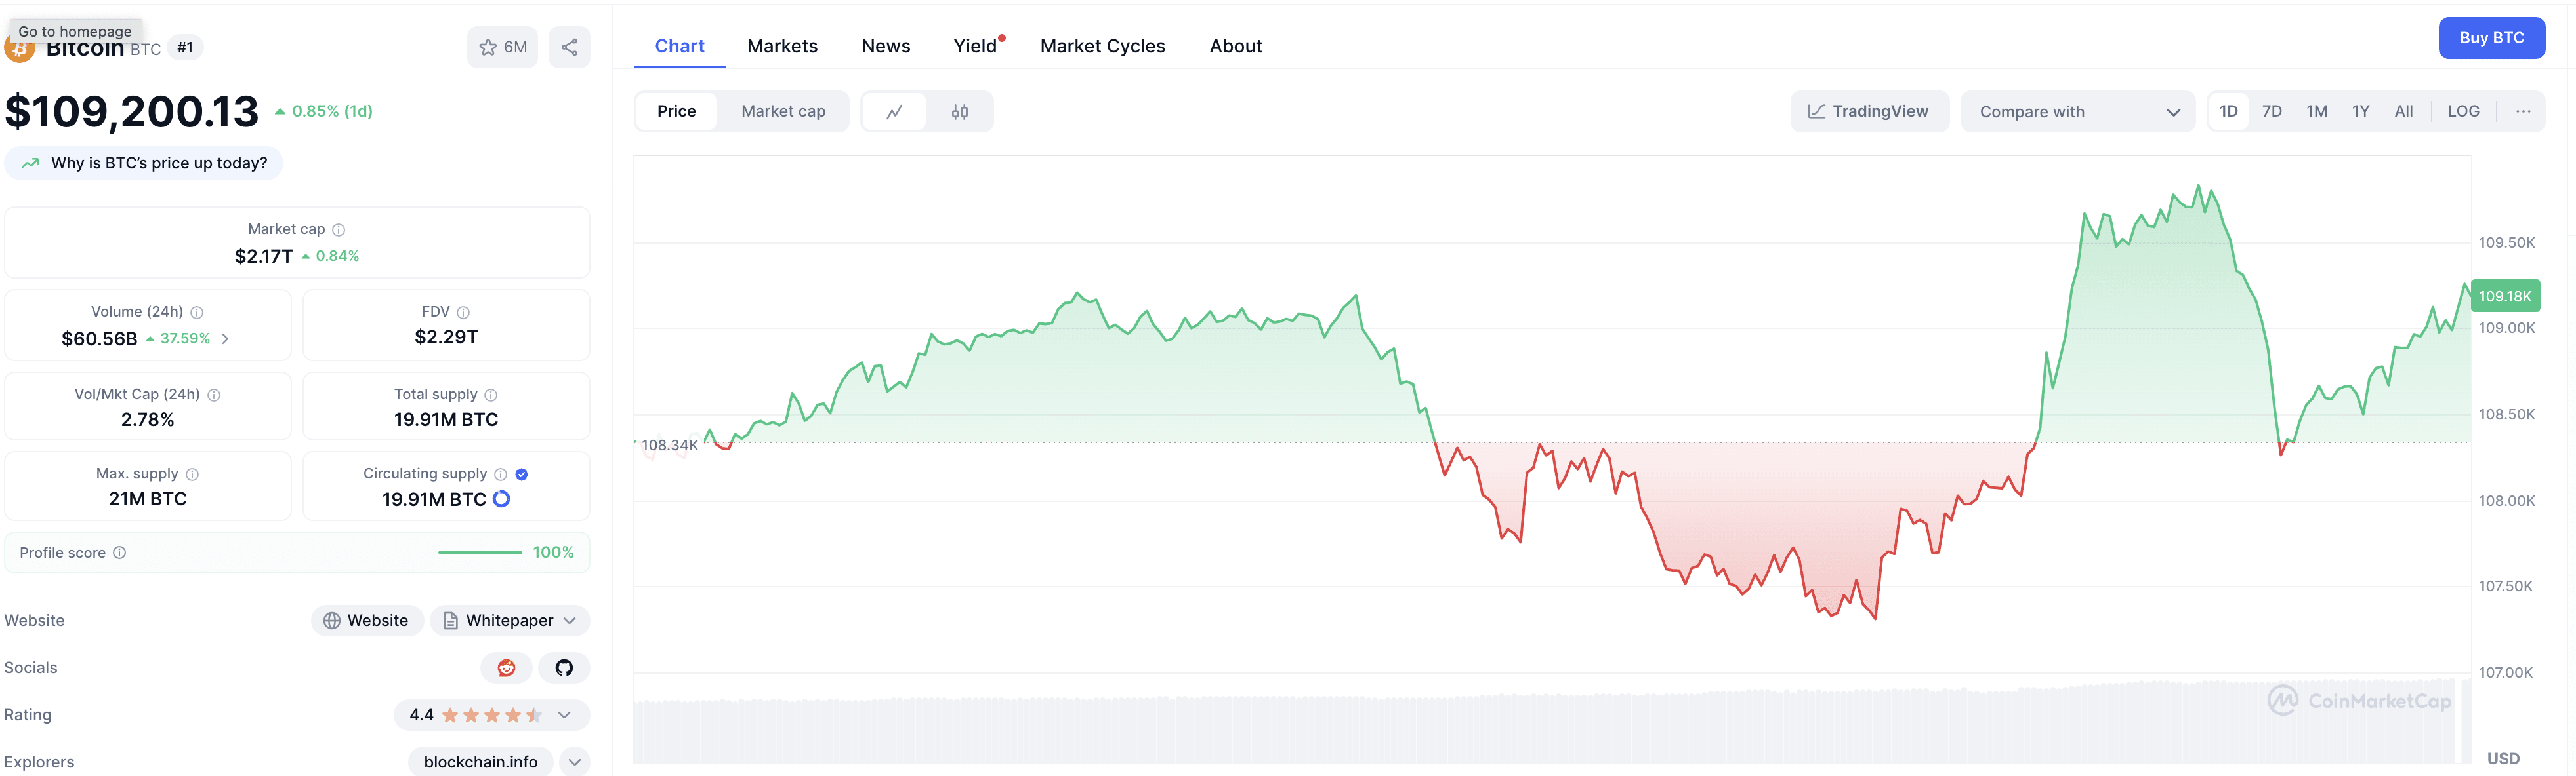Toggle the chart to Price view

(676, 111)
